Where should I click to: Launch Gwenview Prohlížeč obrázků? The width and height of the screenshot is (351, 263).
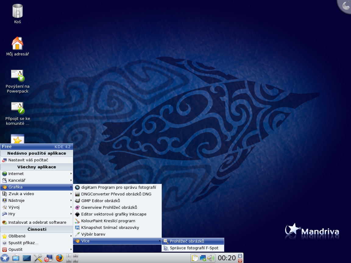point(117,208)
